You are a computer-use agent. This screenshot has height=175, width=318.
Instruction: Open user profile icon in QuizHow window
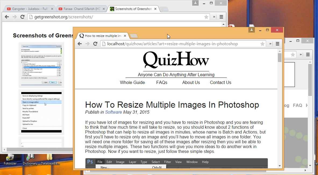pyautogui.click(x=252, y=30)
